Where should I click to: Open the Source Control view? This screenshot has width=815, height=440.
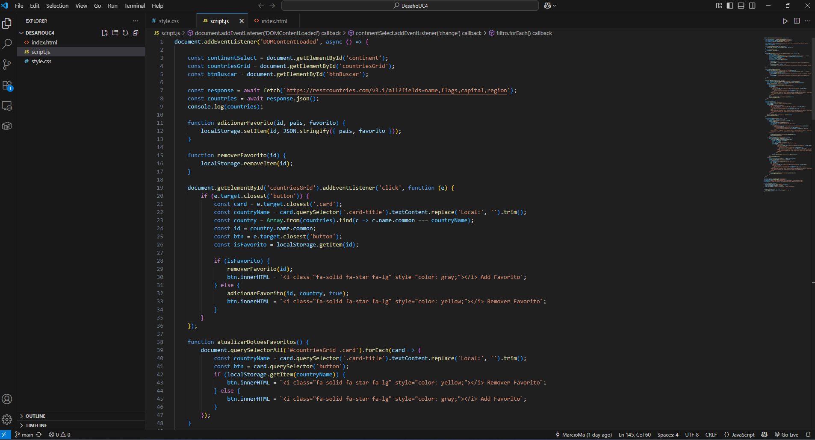pos(7,65)
